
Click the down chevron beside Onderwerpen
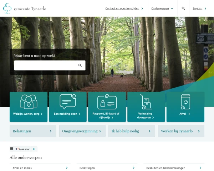pyautogui.click(x=172, y=9)
